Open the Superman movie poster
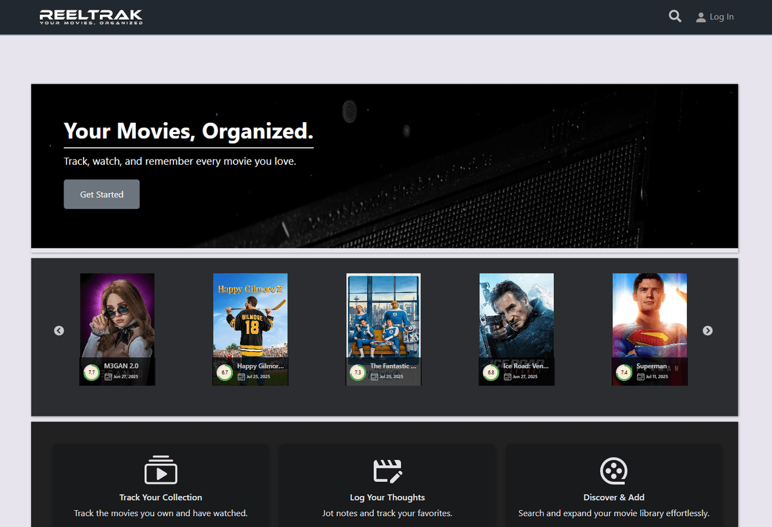The image size is (772, 527). (649, 315)
